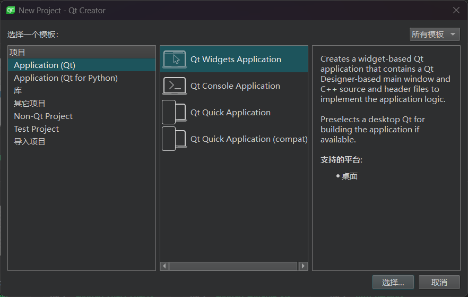Click the Qt Creator logo in title bar
468x297 pixels.
(x=11, y=10)
